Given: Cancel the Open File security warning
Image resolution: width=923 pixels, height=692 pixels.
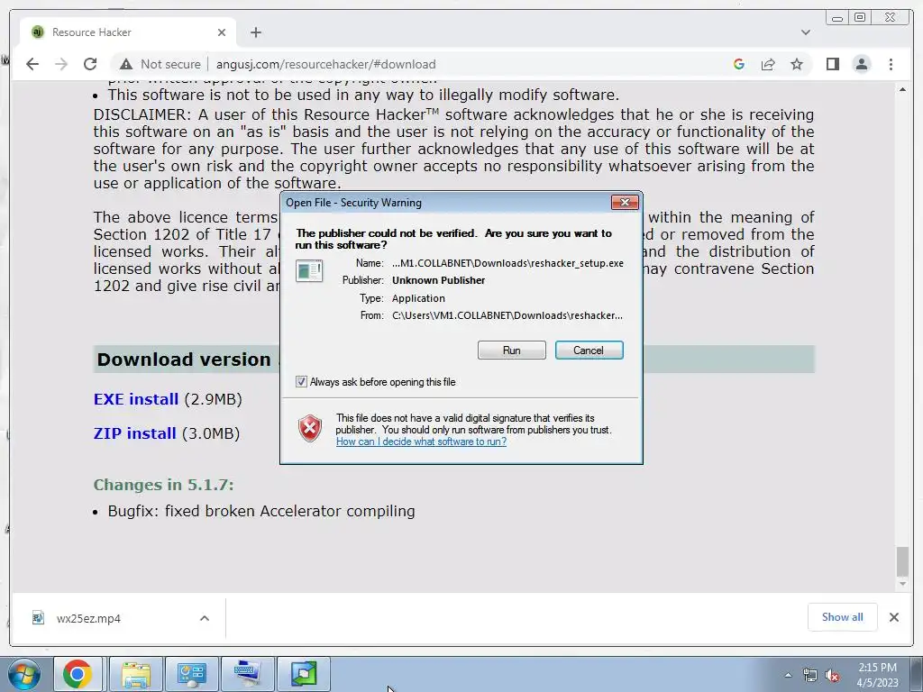Looking at the screenshot, I should tap(589, 351).
